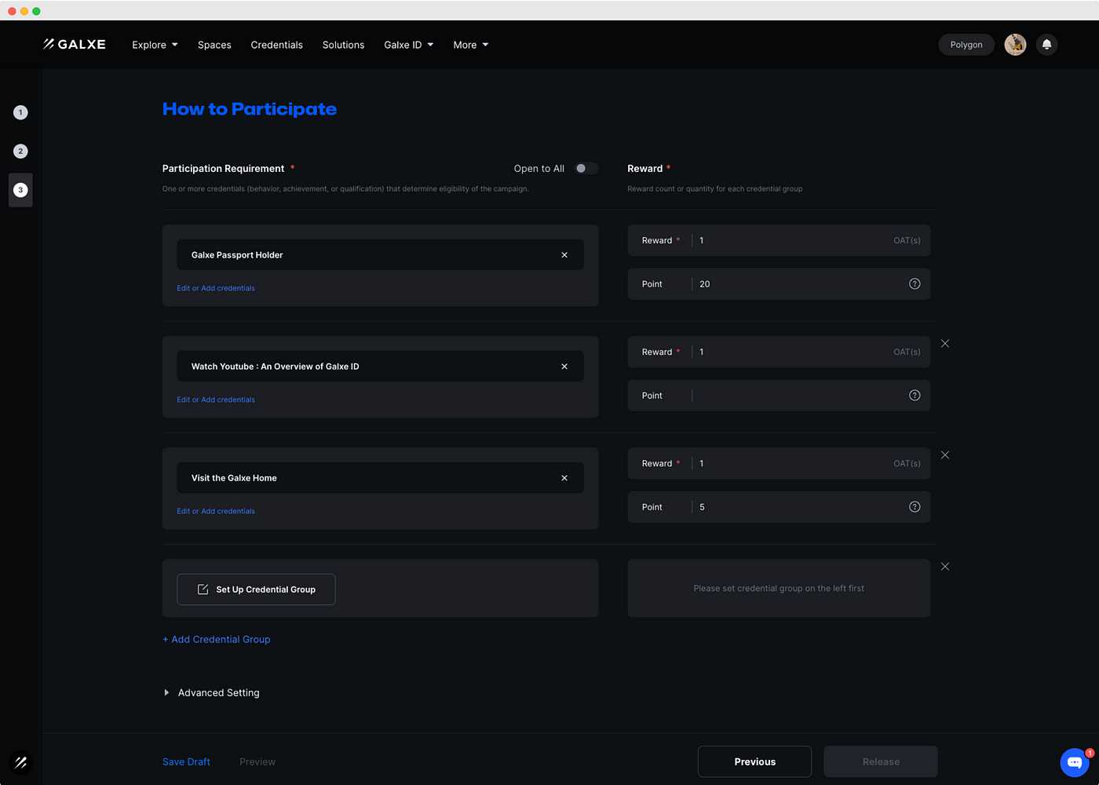Open the Credentials menu item
Image resolution: width=1099 pixels, height=785 pixels.
pos(276,45)
